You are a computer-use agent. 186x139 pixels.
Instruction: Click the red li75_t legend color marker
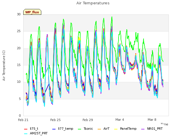(26, 129)
